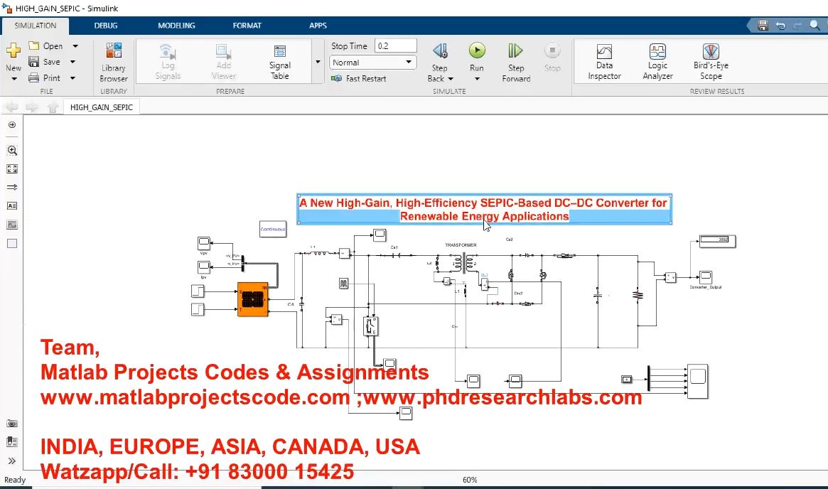Select the IGBT switch block

371,326
